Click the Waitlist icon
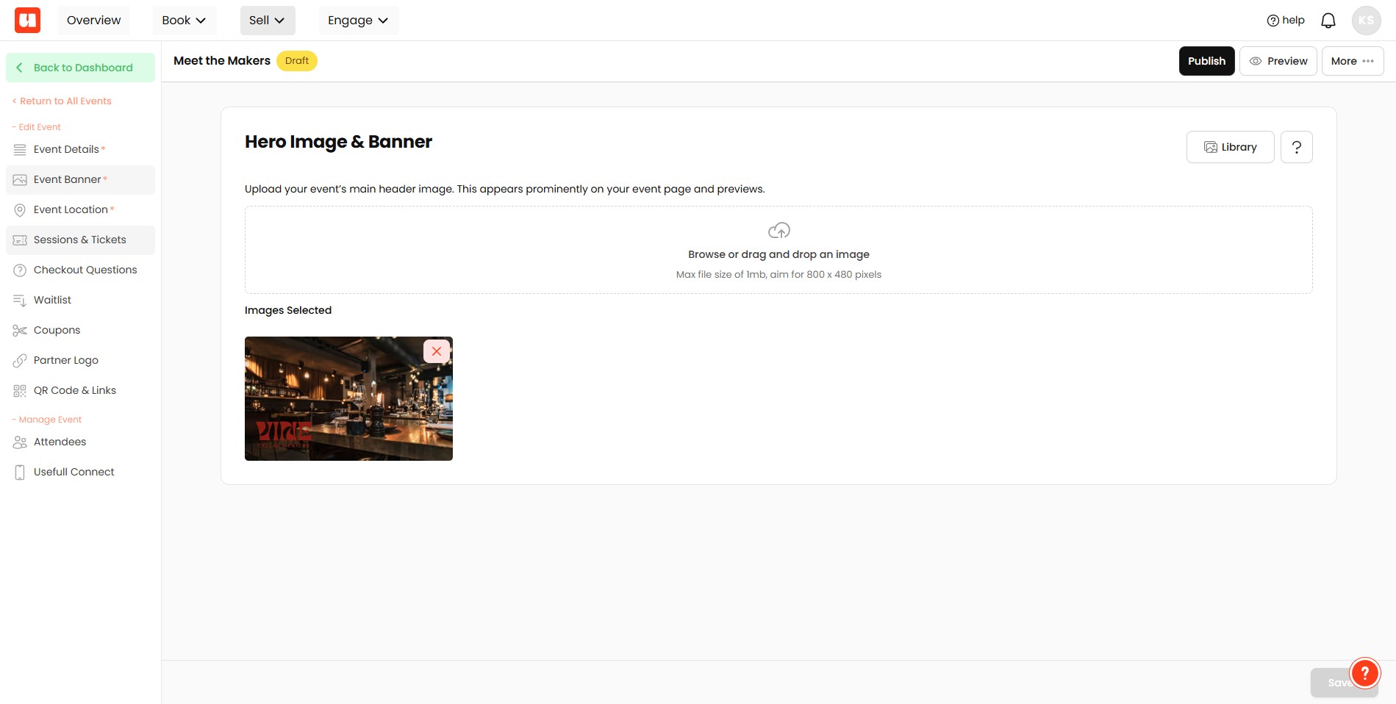The image size is (1396, 704). (x=20, y=301)
